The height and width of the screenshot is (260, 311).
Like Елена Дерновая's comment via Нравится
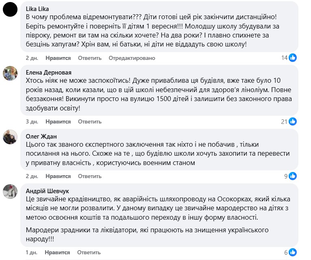point(58,121)
